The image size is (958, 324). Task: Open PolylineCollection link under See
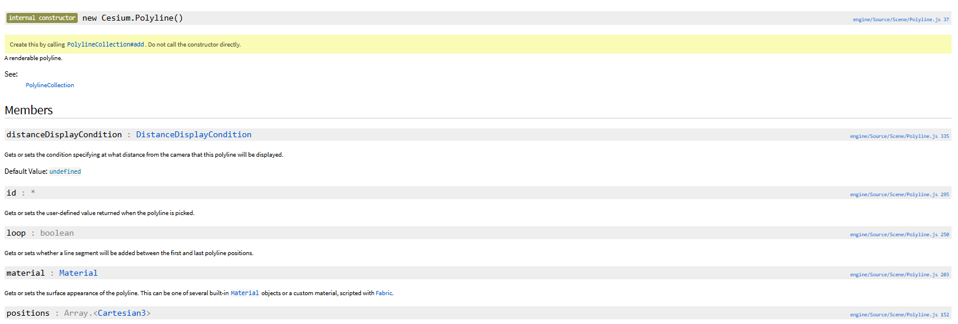[x=50, y=85]
